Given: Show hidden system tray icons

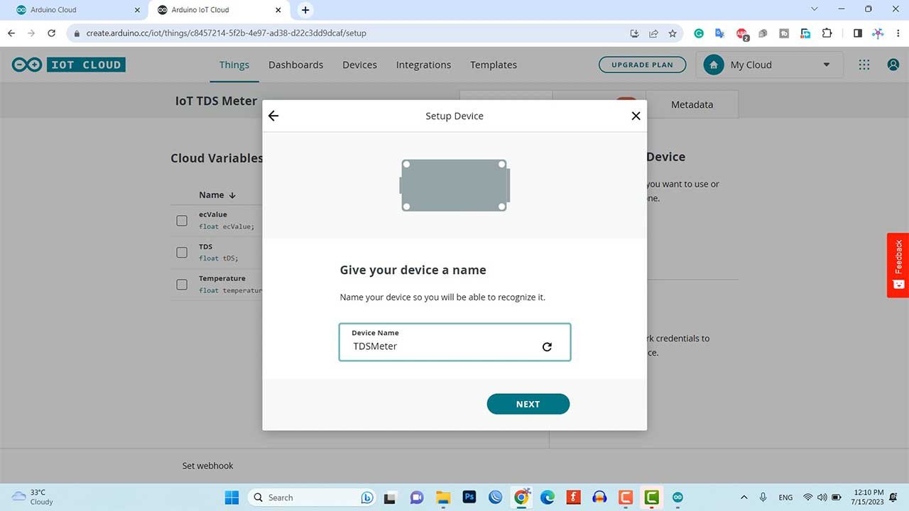Looking at the screenshot, I should [744, 498].
